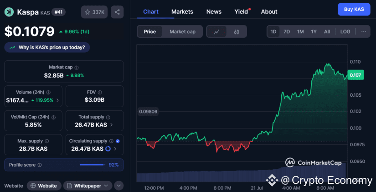
Task: Click the Kaspa logo icon
Action: click(9, 12)
